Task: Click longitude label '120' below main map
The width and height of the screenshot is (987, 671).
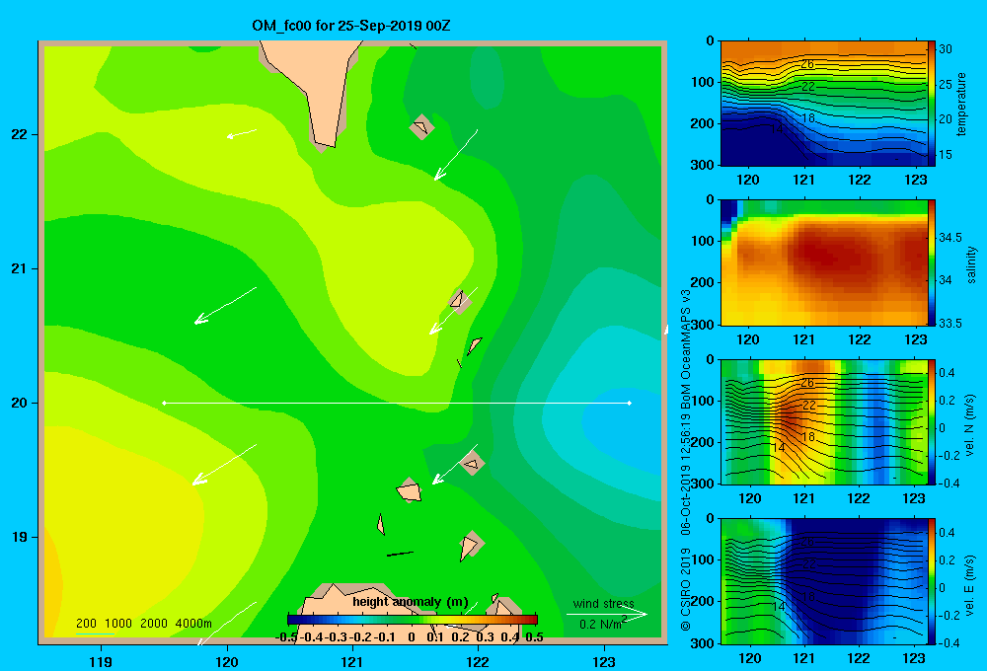Action: 227,661
